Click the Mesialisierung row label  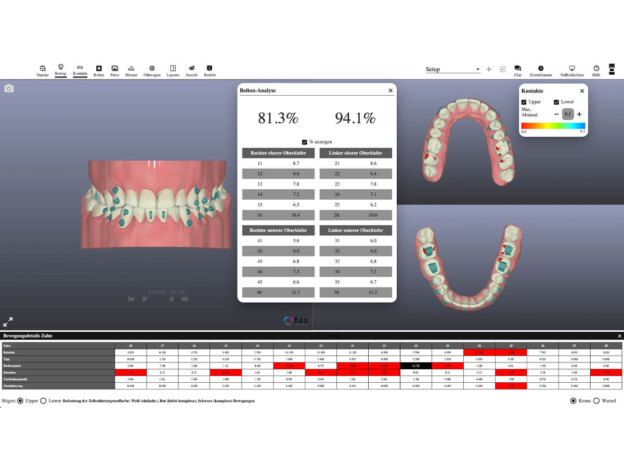pos(58,386)
